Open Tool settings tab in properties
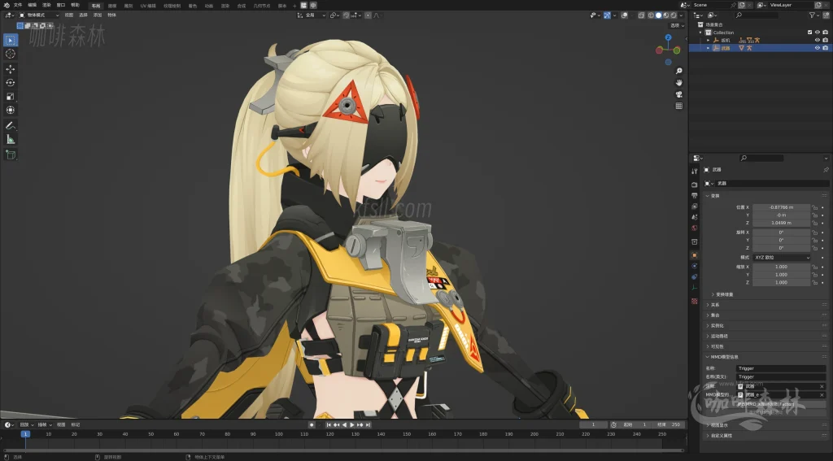Viewport: 833px width, 461px height. [695, 171]
